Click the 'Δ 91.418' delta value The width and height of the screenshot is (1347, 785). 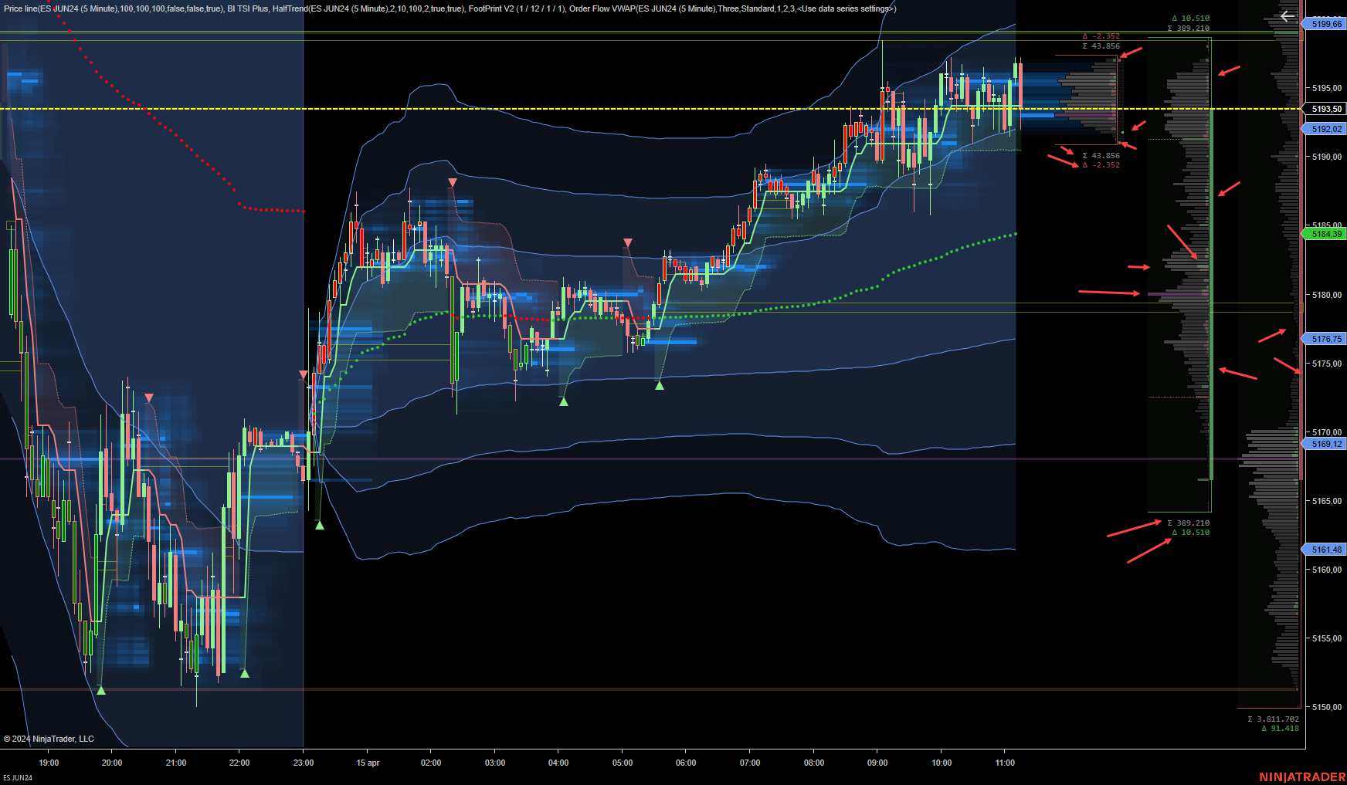click(1280, 728)
